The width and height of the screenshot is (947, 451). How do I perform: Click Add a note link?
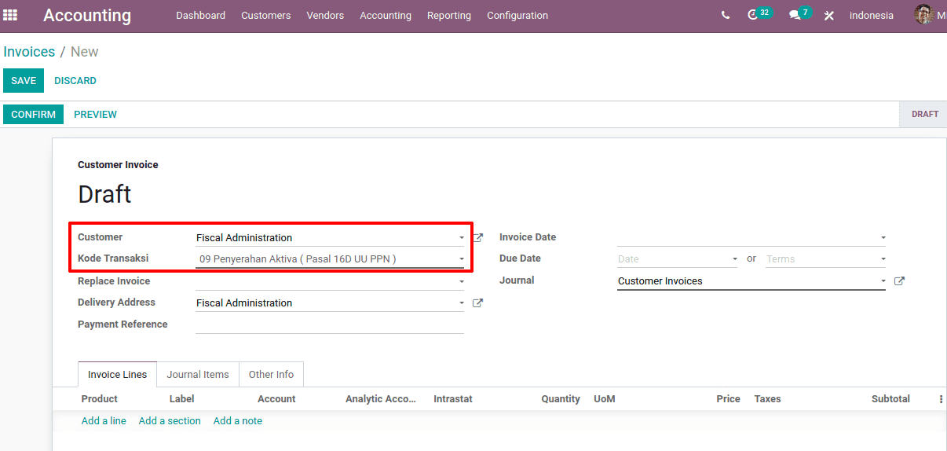coord(238,421)
